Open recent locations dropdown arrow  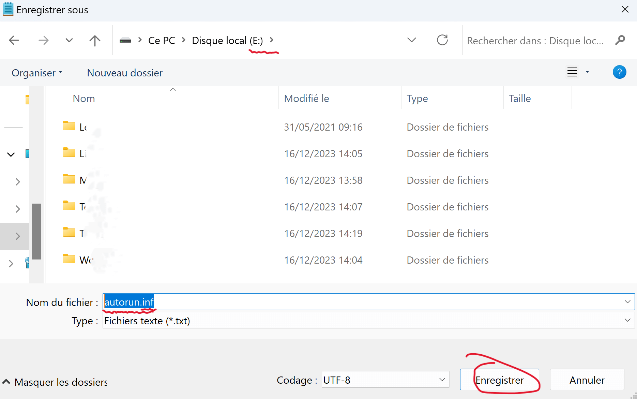pos(69,41)
